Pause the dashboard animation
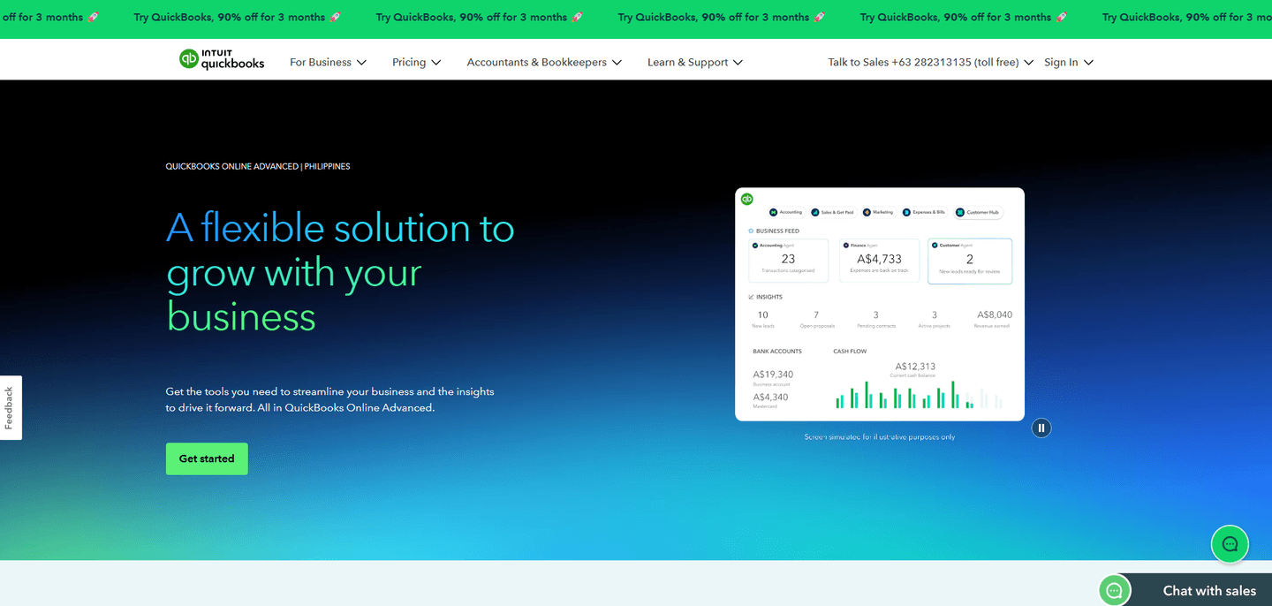1272x606 pixels. tap(1041, 428)
